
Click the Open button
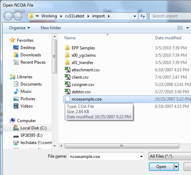(161, 166)
